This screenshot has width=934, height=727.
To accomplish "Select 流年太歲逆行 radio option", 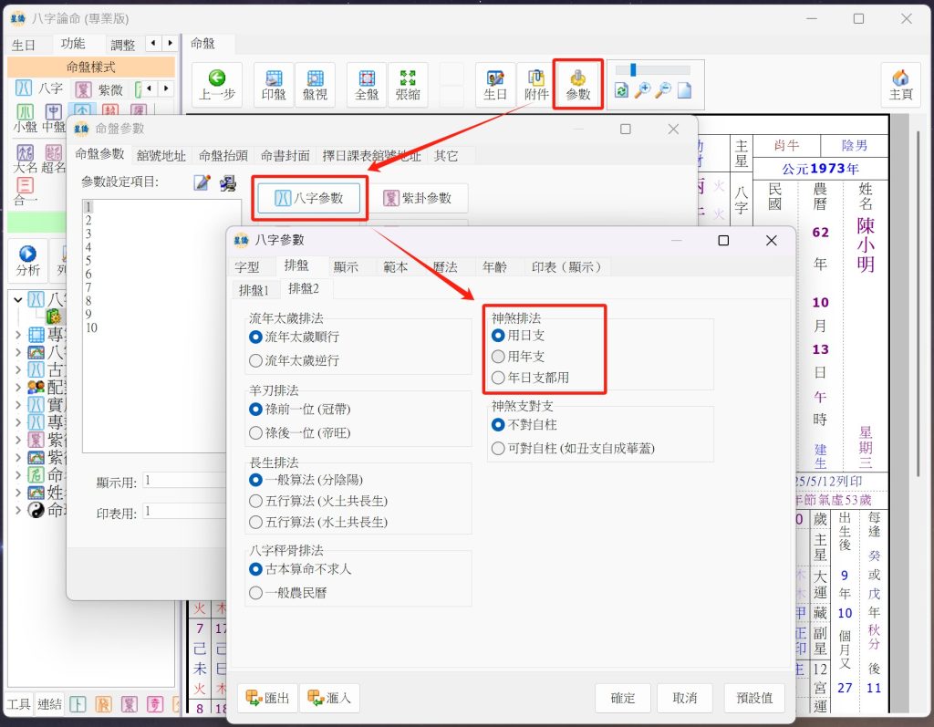I will [x=256, y=360].
